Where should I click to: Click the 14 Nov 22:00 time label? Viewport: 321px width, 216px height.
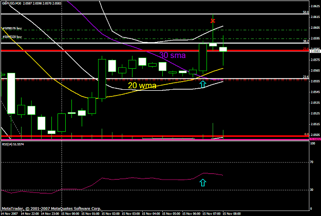29,214
